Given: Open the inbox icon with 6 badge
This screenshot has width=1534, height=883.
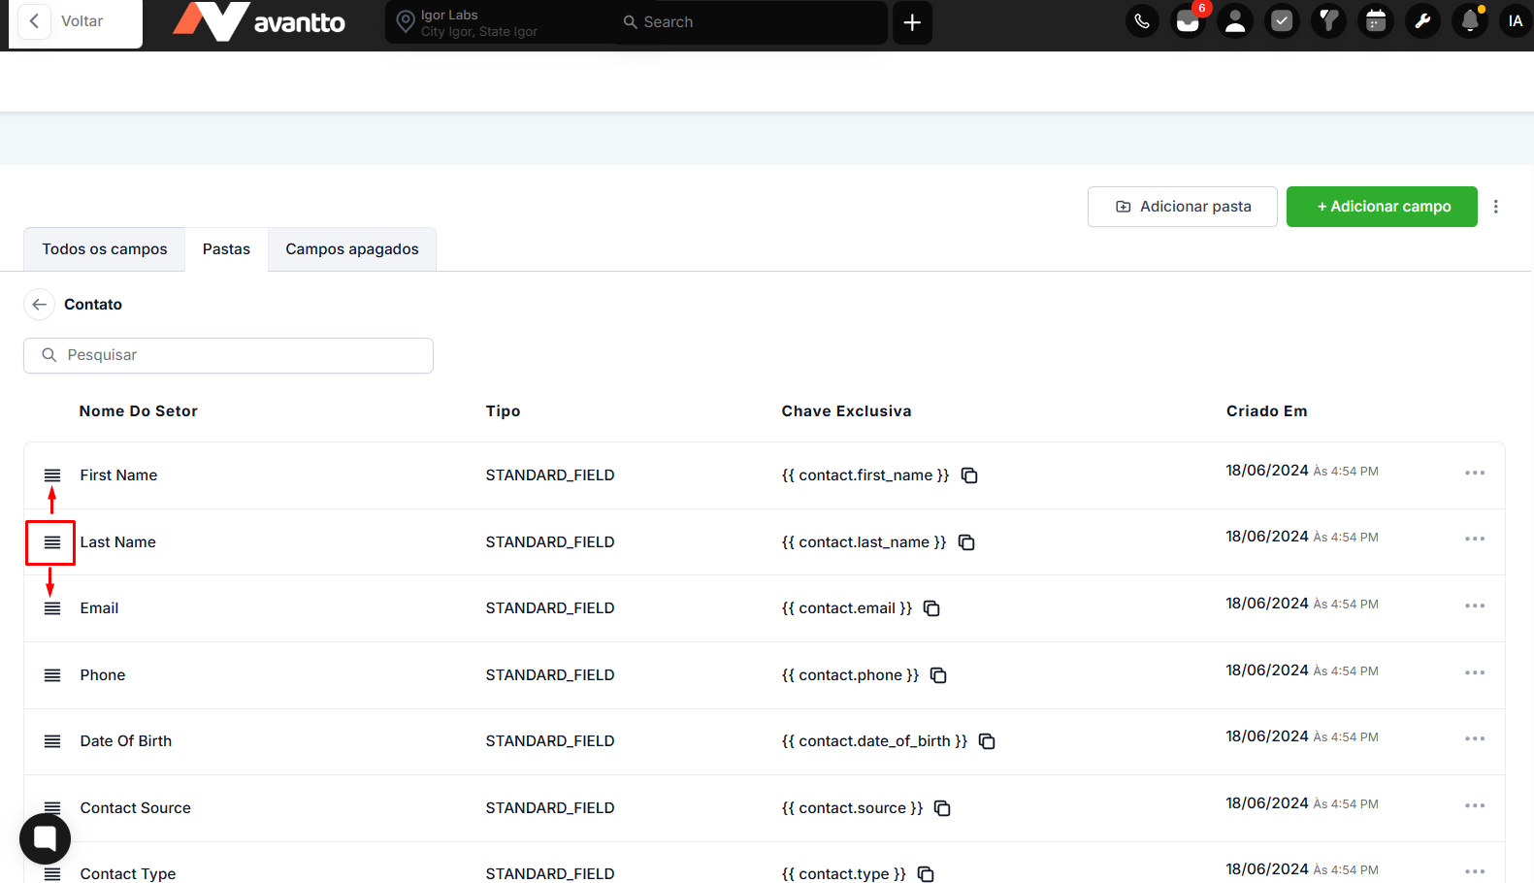Looking at the screenshot, I should 1188,21.
